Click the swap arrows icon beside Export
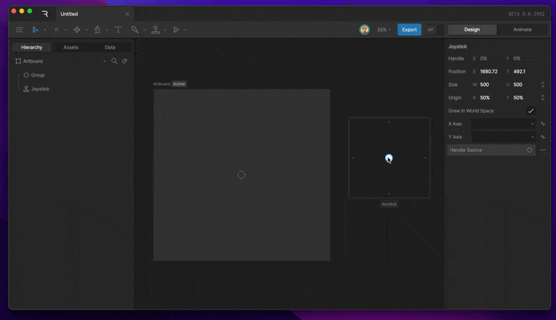The width and height of the screenshot is (556, 320). click(430, 30)
